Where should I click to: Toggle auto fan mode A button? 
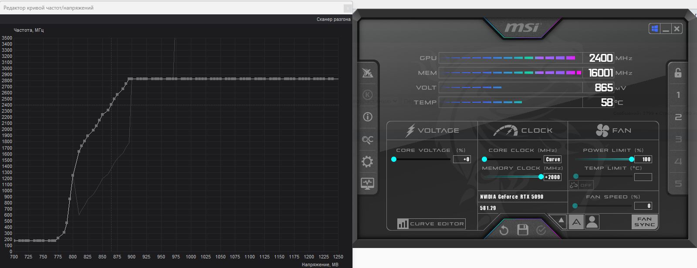tap(576, 222)
